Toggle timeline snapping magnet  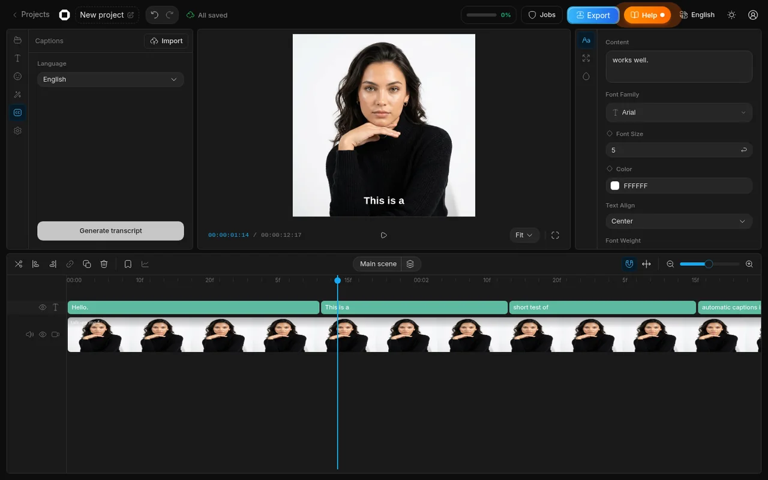(x=629, y=264)
